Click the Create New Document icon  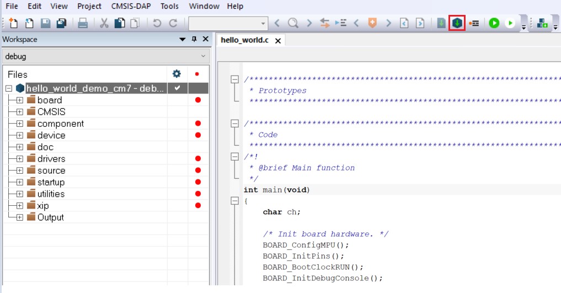pos(13,23)
